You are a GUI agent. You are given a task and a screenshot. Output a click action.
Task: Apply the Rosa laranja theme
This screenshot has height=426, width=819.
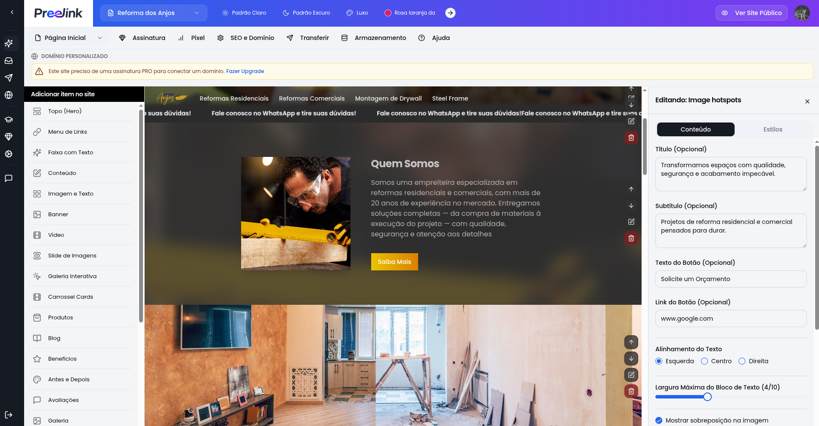410,13
